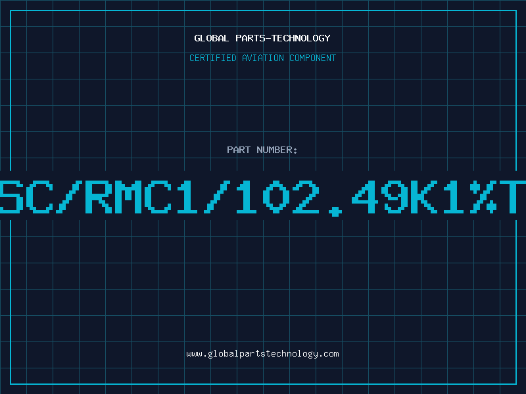
Task: Click the PART NUMBER: label
Action: pyautogui.click(x=262, y=150)
